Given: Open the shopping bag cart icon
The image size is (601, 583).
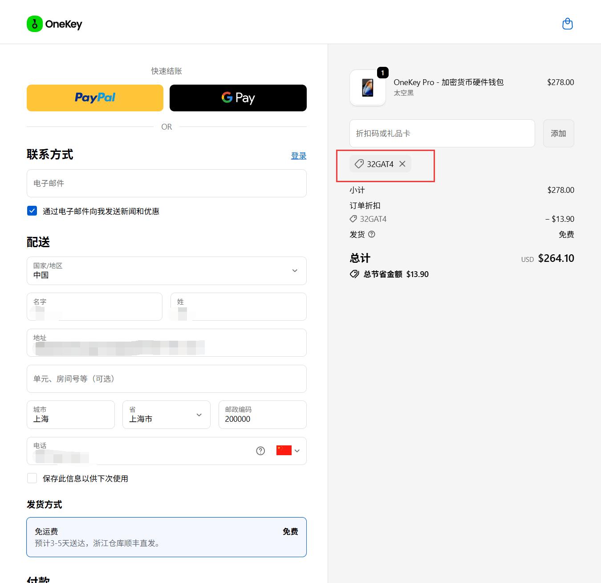Looking at the screenshot, I should coord(567,24).
